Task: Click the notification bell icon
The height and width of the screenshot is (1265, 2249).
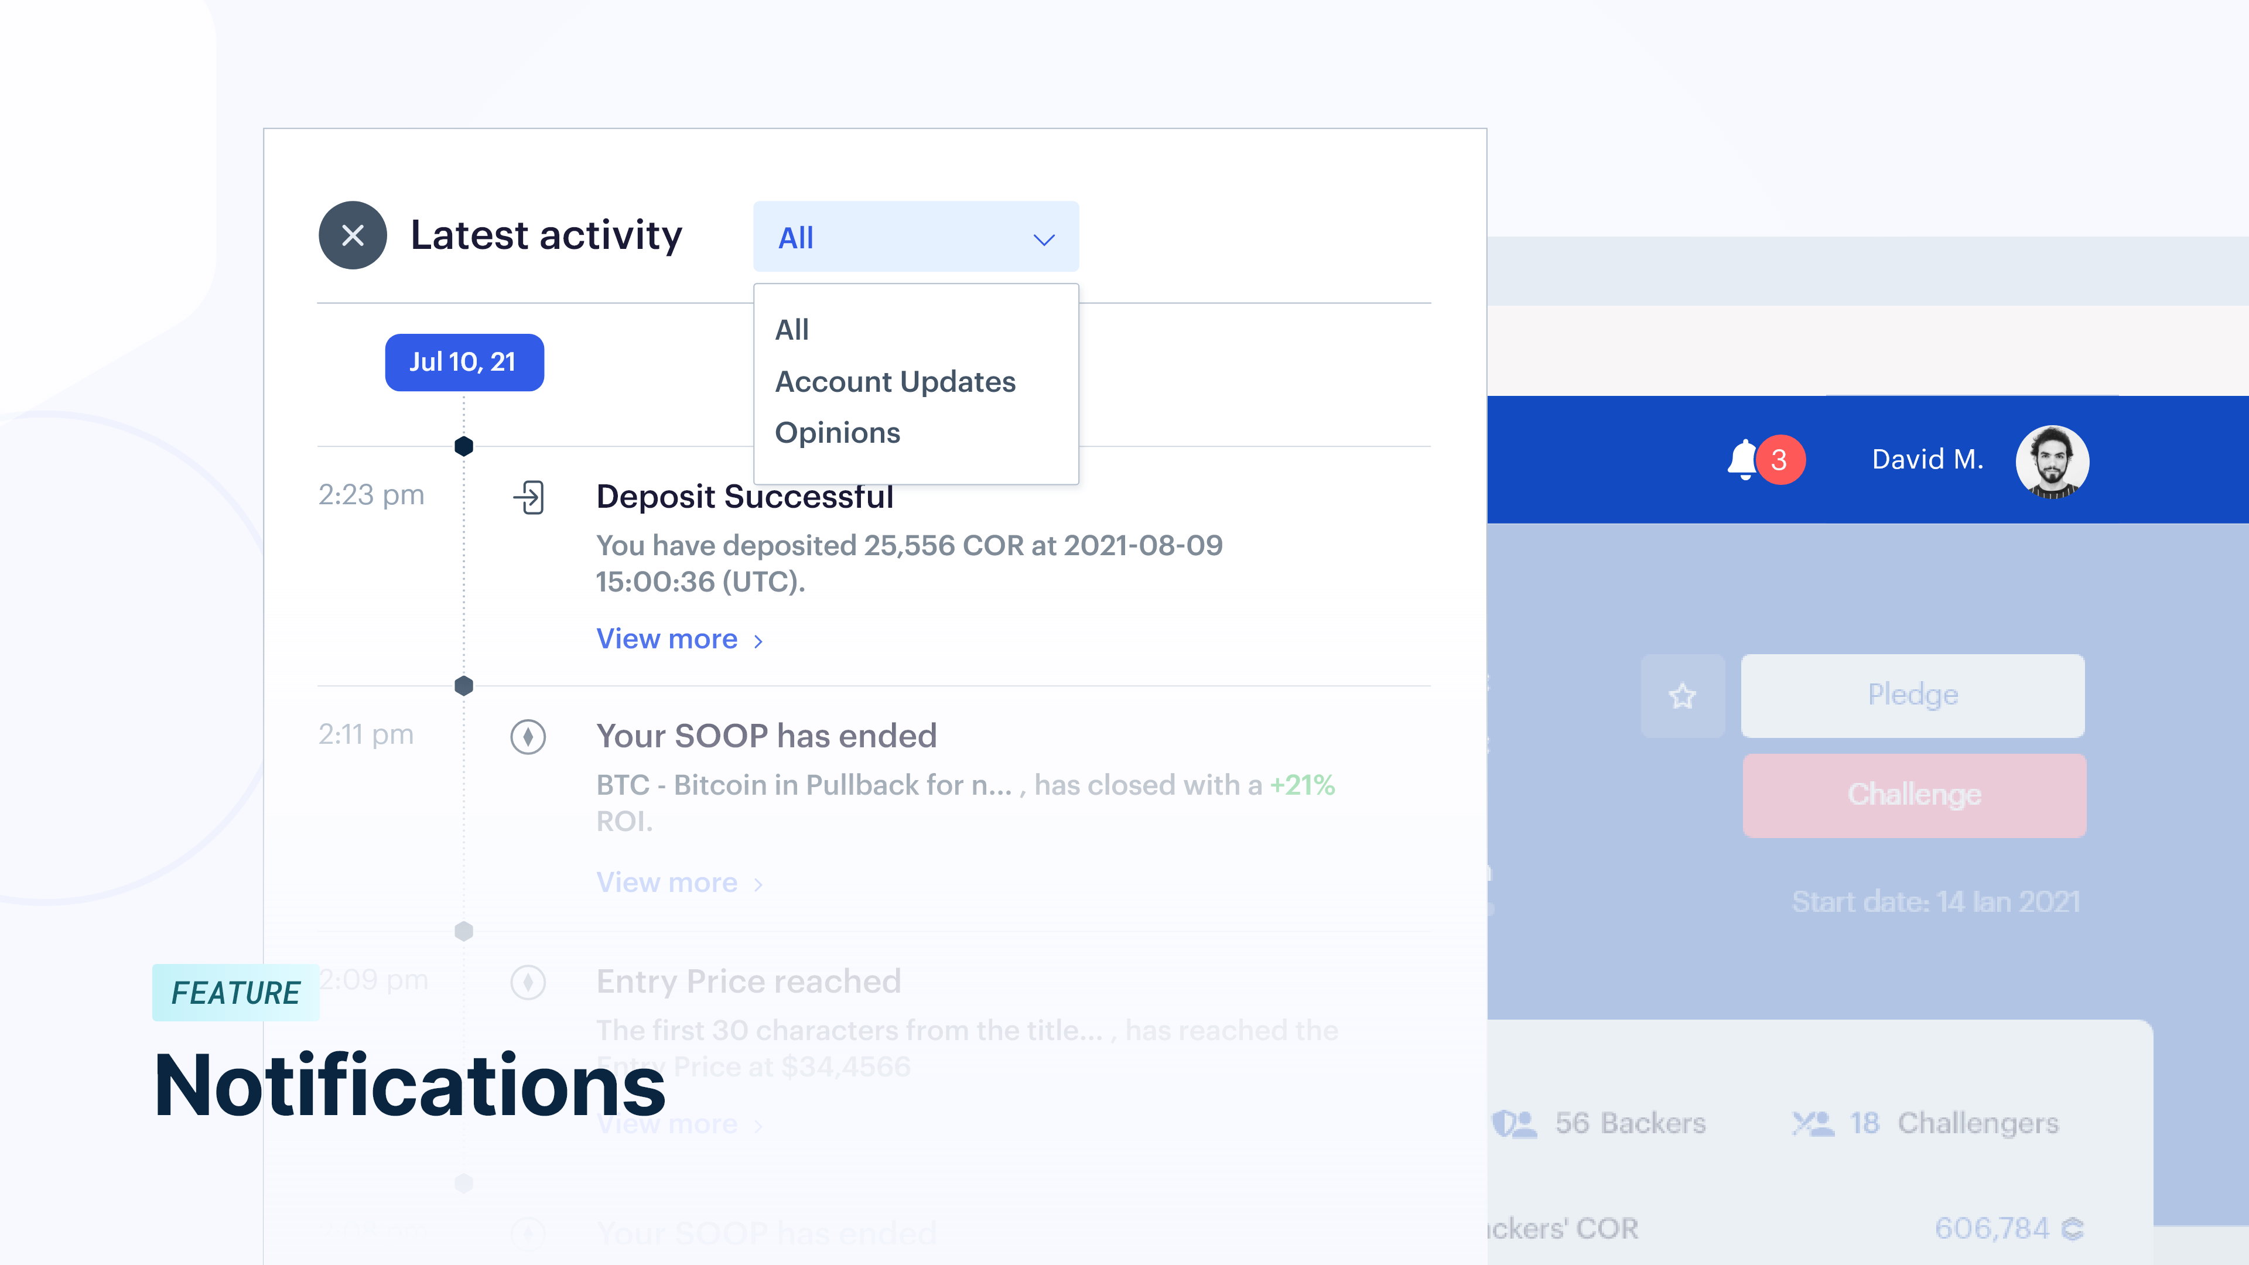Action: click(x=1741, y=459)
